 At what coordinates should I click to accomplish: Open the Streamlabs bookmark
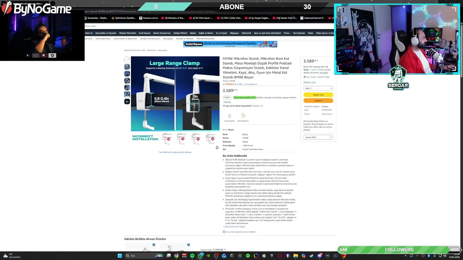tap(96, 18)
